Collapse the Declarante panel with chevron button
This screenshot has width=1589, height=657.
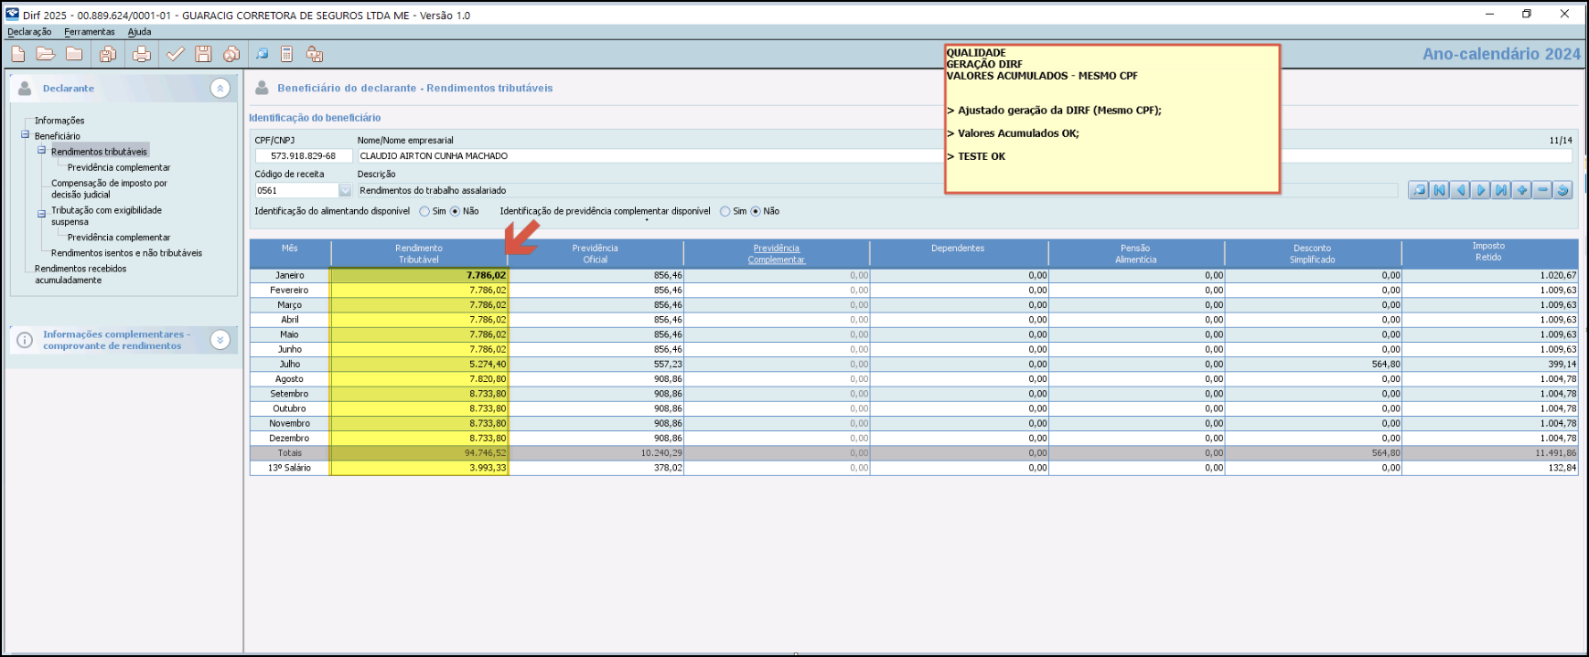click(x=220, y=88)
